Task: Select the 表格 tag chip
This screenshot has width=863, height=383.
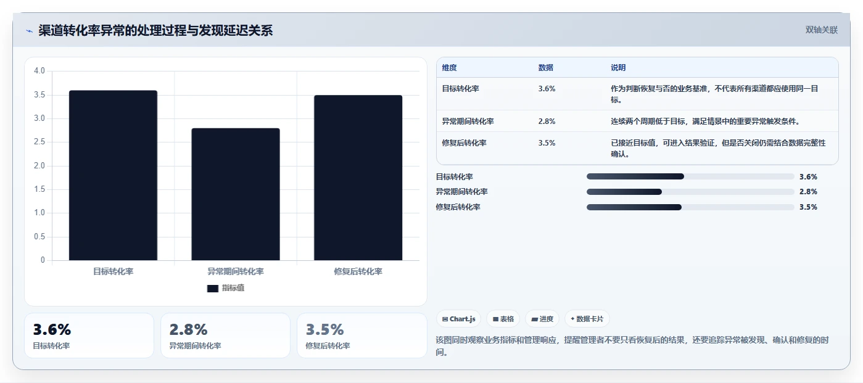Action: [x=503, y=319]
